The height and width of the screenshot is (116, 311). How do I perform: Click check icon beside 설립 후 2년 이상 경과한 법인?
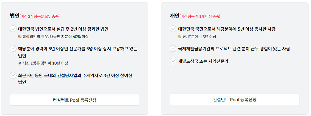click(13, 29)
